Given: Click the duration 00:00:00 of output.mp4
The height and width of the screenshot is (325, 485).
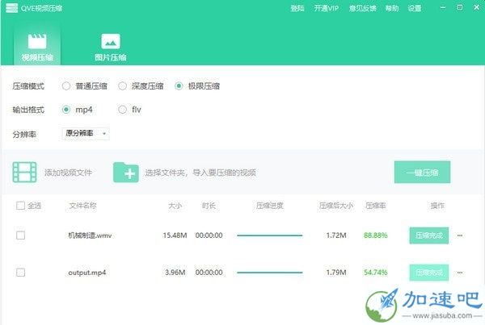Looking at the screenshot, I should click(209, 273).
